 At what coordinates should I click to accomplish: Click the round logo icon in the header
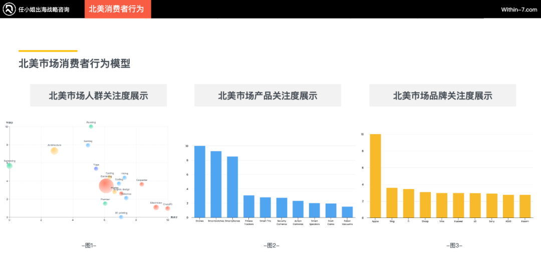pyautogui.click(x=9, y=9)
